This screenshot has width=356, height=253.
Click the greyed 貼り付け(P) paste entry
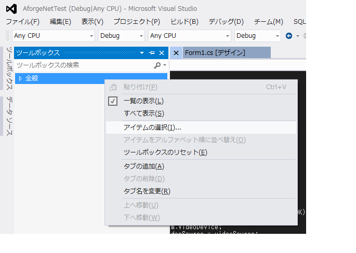pyautogui.click(x=201, y=87)
